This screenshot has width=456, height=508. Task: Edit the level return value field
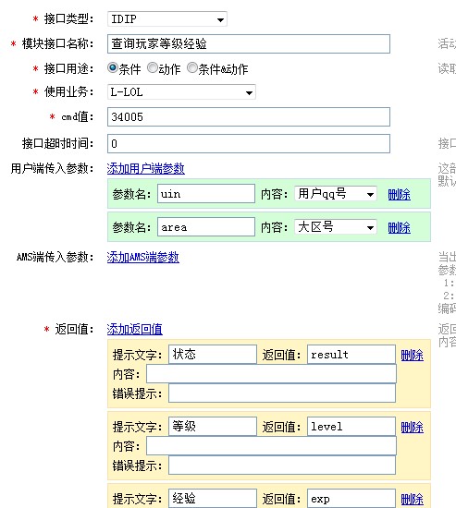pyautogui.click(x=351, y=427)
